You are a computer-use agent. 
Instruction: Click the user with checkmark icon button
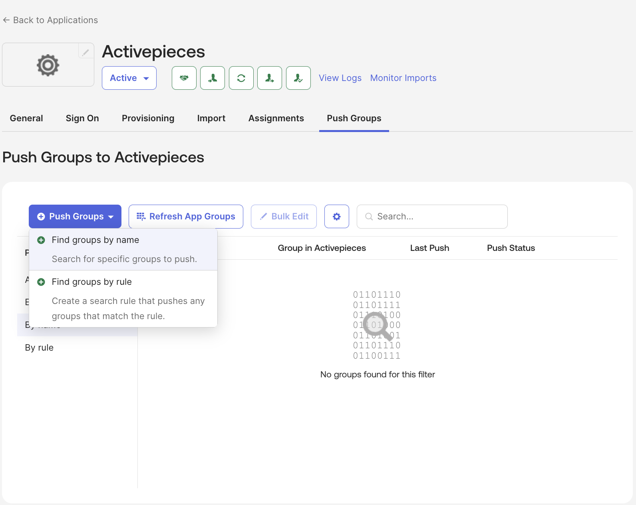point(298,78)
